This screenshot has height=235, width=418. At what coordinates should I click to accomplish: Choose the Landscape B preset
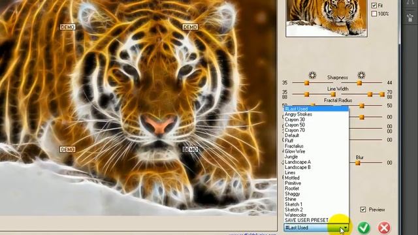[316, 167]
